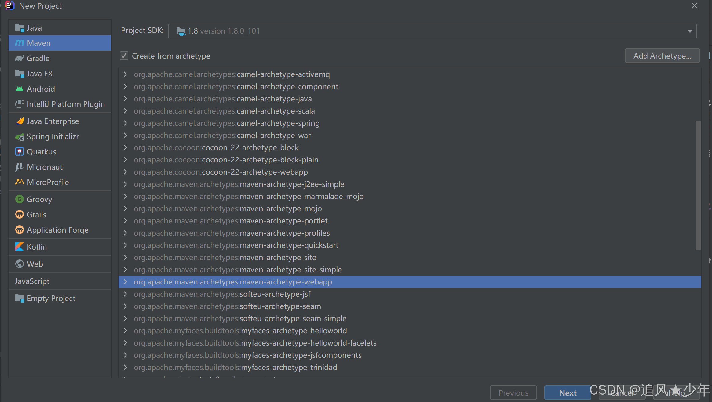Expand maven-archetype-quickstart node
This screenshot has height=402, width=712.
click(x=125, y=245)
